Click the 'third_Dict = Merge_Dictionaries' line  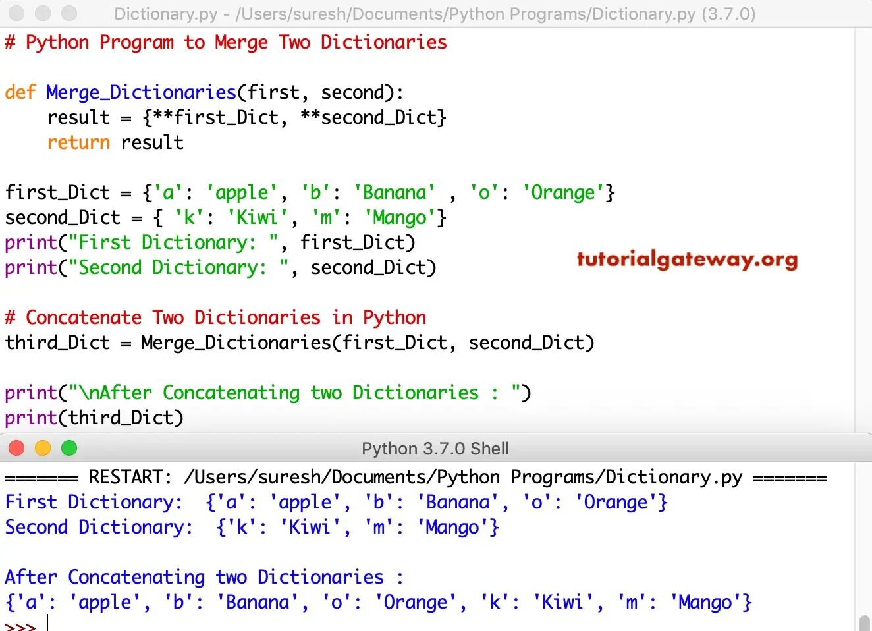(x=300, y=343)
